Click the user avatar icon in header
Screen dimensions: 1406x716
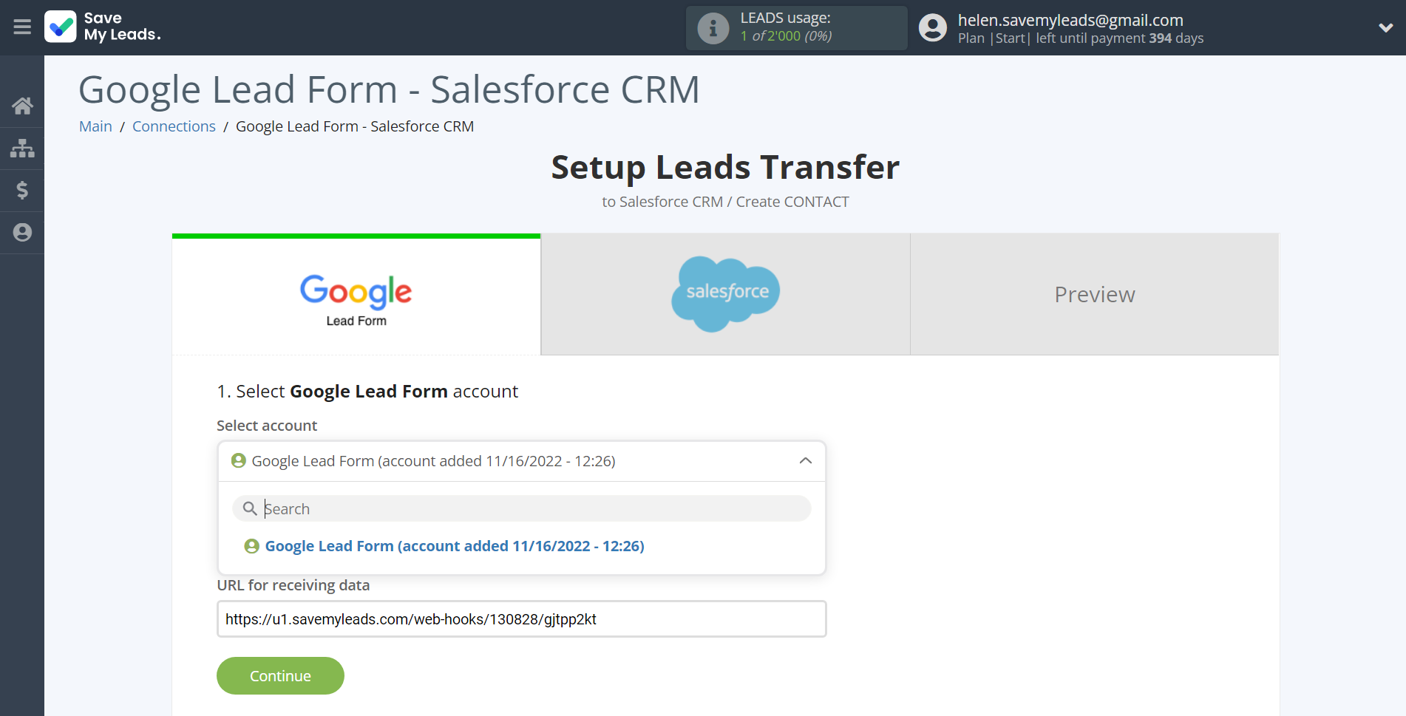coord(933,28)
